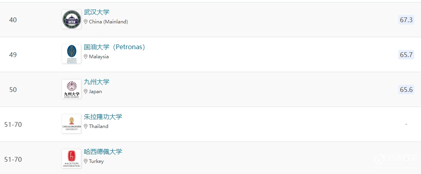Click the 65.6 score badge
This screenshot has height=174, width=421.
pos(406,90)
